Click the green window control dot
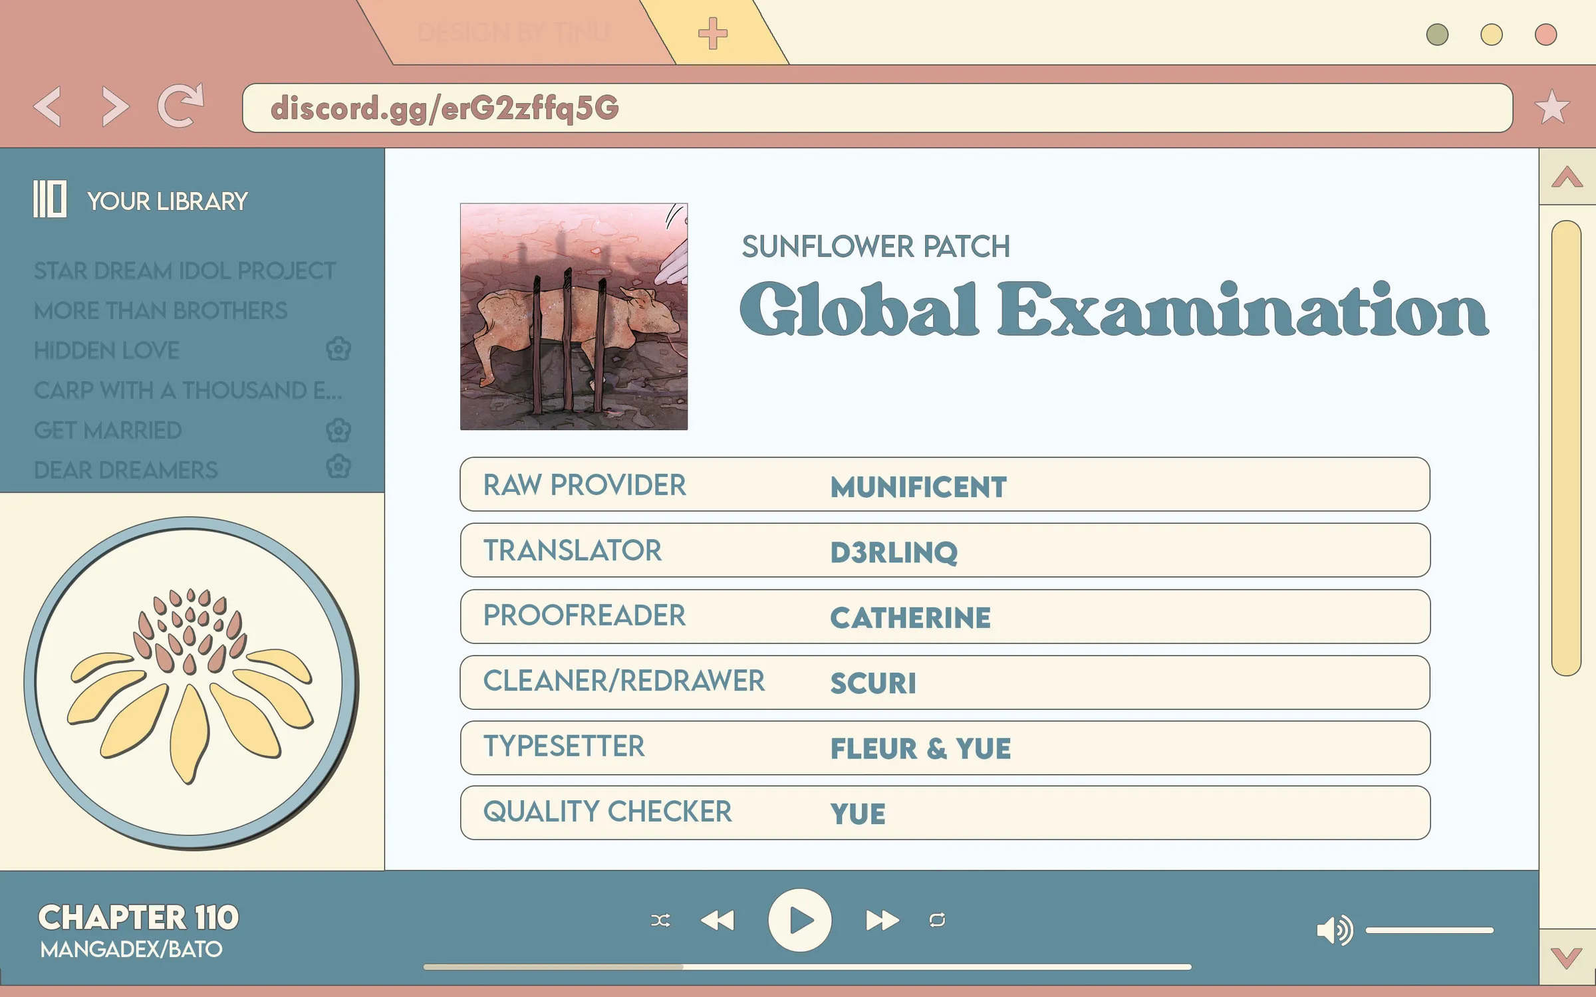 [1437, 35]
